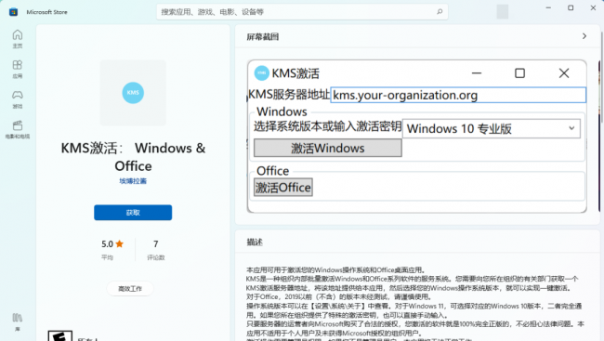Maximize the Microsoft Store window
This screenshot has height=341, width=604.
pyautogui.click(x=571, y=7)
